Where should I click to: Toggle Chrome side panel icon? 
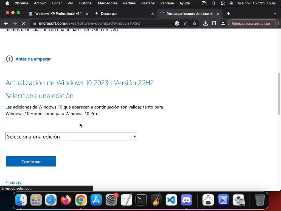[x=214, y=24]
